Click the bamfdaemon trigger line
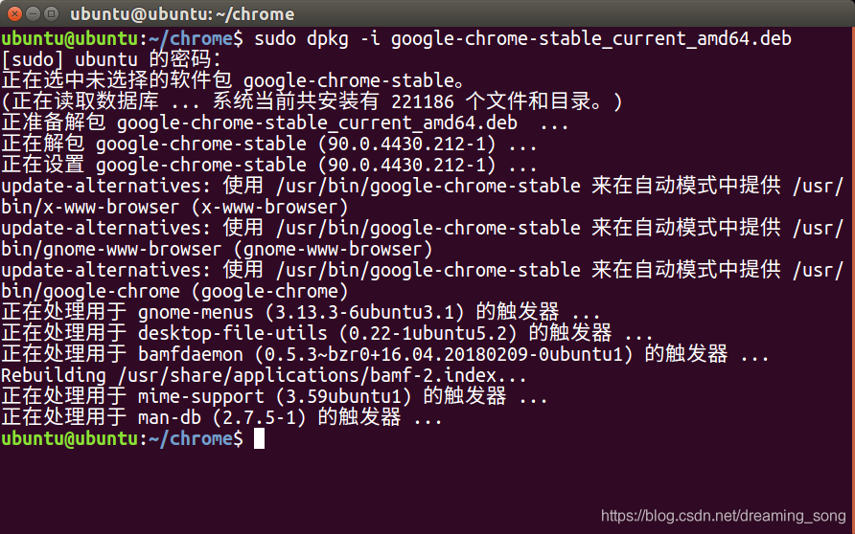This screenshot has height=534, width=855. point(385,354)
